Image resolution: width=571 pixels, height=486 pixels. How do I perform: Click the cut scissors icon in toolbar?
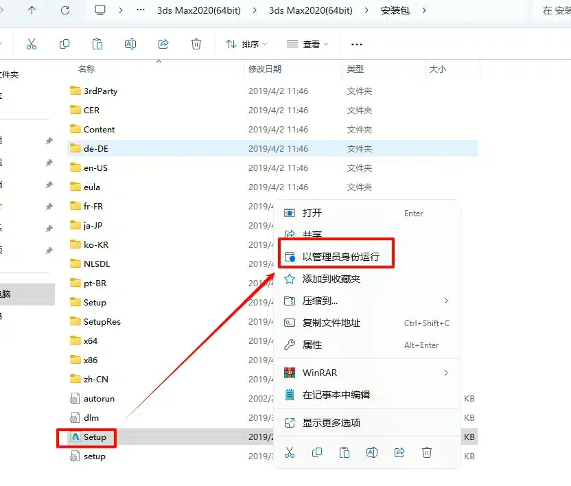32,44
